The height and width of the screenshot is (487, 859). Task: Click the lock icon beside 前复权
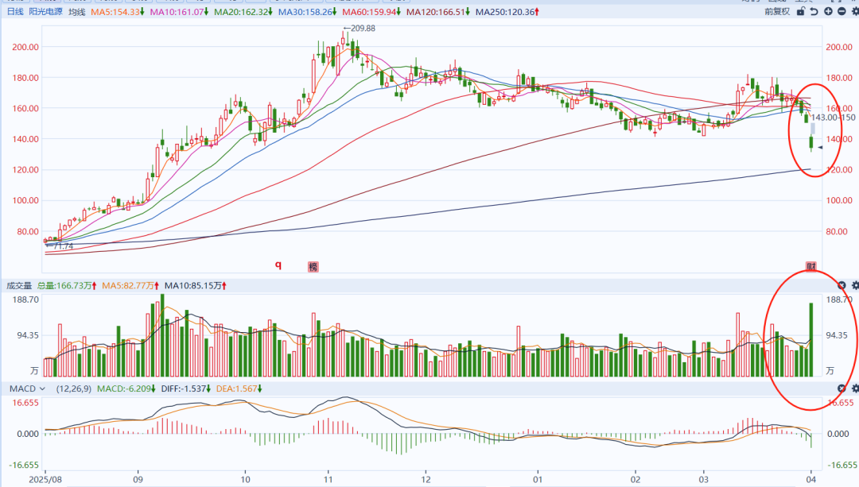pos(802,11)
